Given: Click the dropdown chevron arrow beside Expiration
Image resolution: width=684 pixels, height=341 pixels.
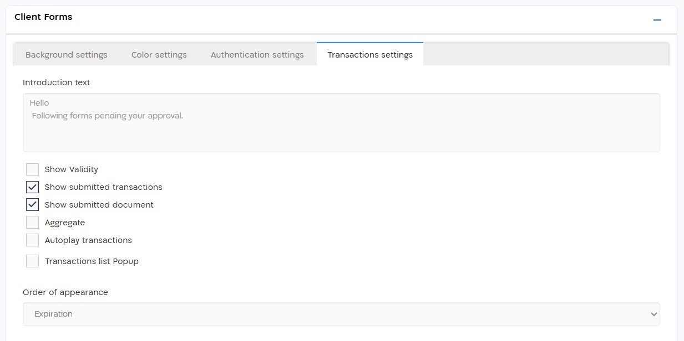Looking at the screenshot, I should (x=652, y=314).
